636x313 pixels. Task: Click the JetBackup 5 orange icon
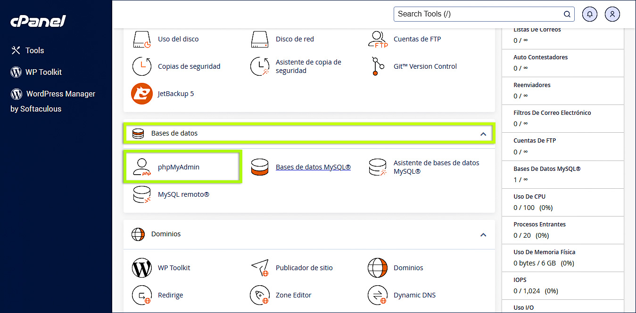[x=142, y=94]
